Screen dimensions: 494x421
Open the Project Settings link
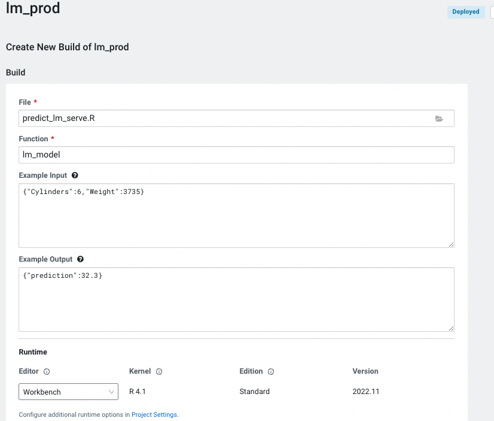[x=154, y=414]
